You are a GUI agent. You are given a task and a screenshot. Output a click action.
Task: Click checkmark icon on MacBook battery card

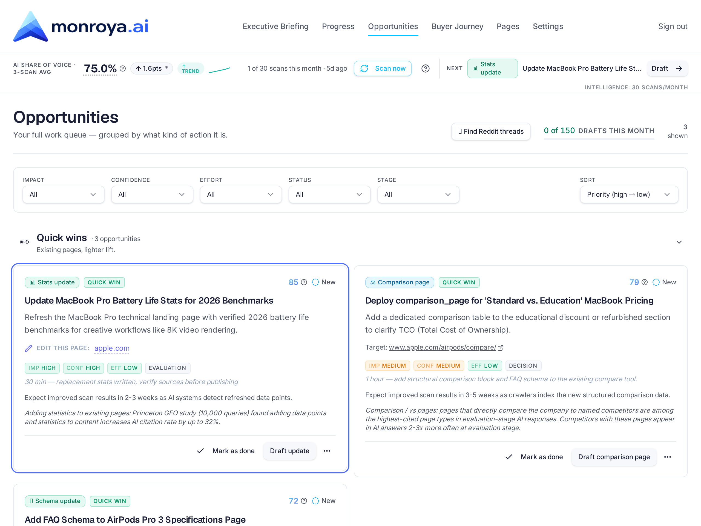click(200, 451)
